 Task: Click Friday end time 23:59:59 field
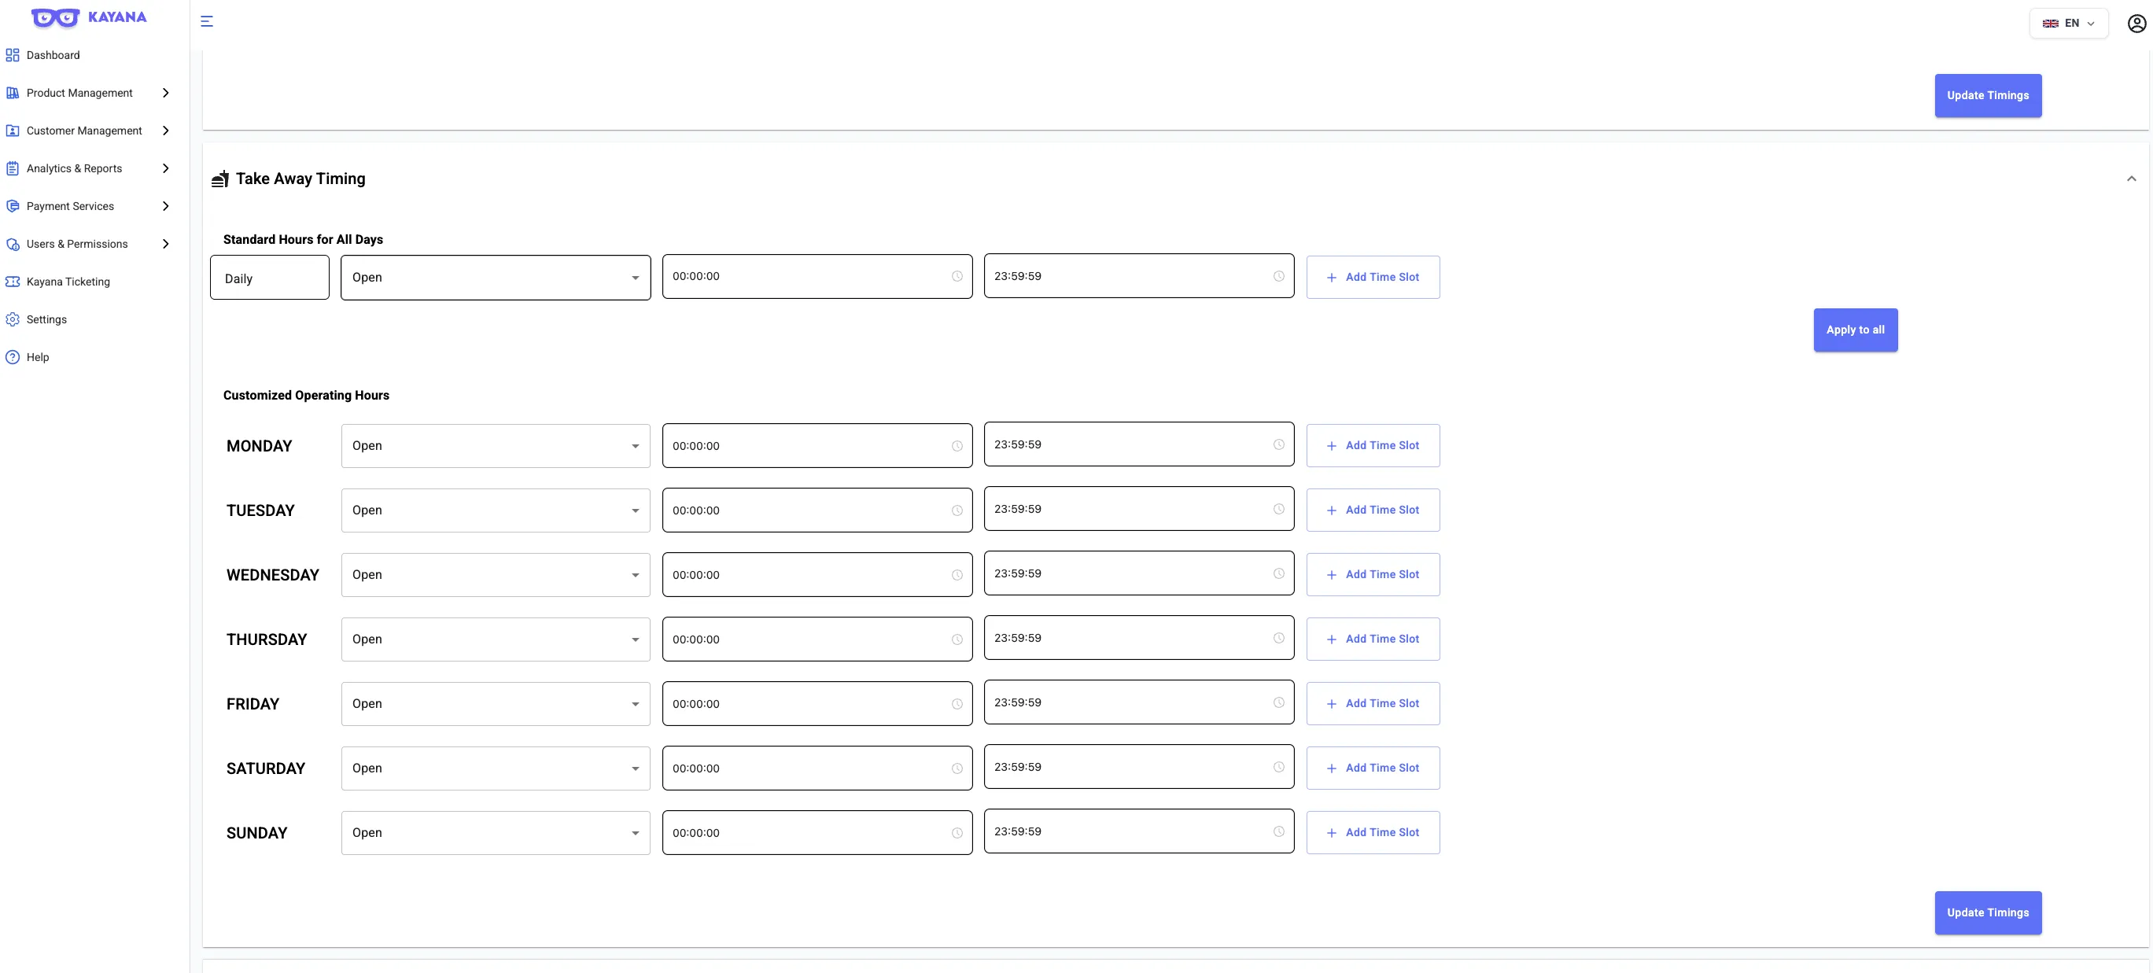click(x=1138, y=703)
